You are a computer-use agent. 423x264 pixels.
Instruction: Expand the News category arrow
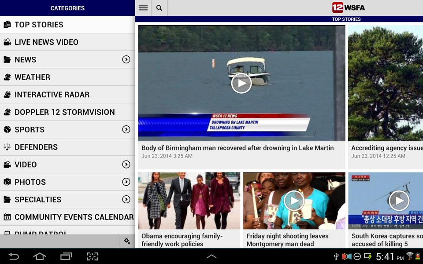point(126,59)
